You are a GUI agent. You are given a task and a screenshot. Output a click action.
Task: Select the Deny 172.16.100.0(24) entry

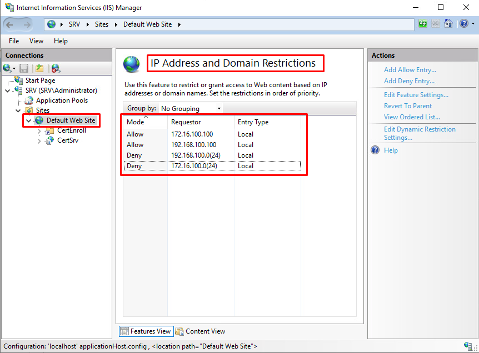(212, 166)
